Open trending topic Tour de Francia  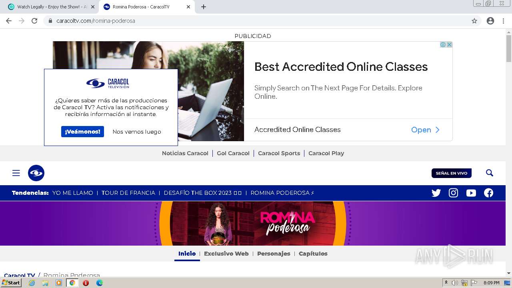pyautogui.click(x=128, y=193)
